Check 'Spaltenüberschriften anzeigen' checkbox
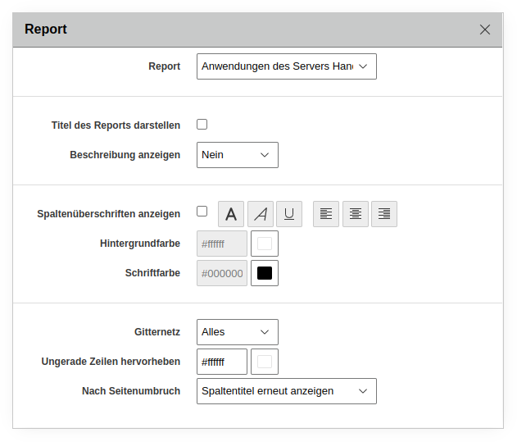Viewport: 517px width, 442px height. click(202, 212)
